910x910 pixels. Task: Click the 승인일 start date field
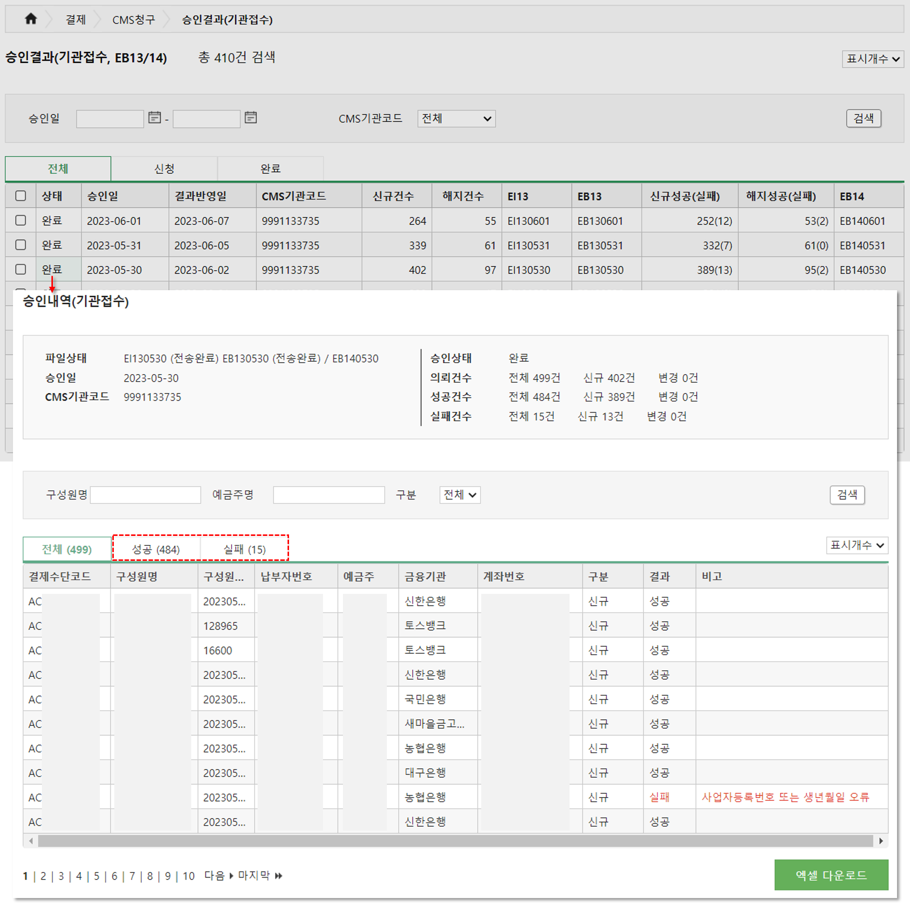[110, 119]
